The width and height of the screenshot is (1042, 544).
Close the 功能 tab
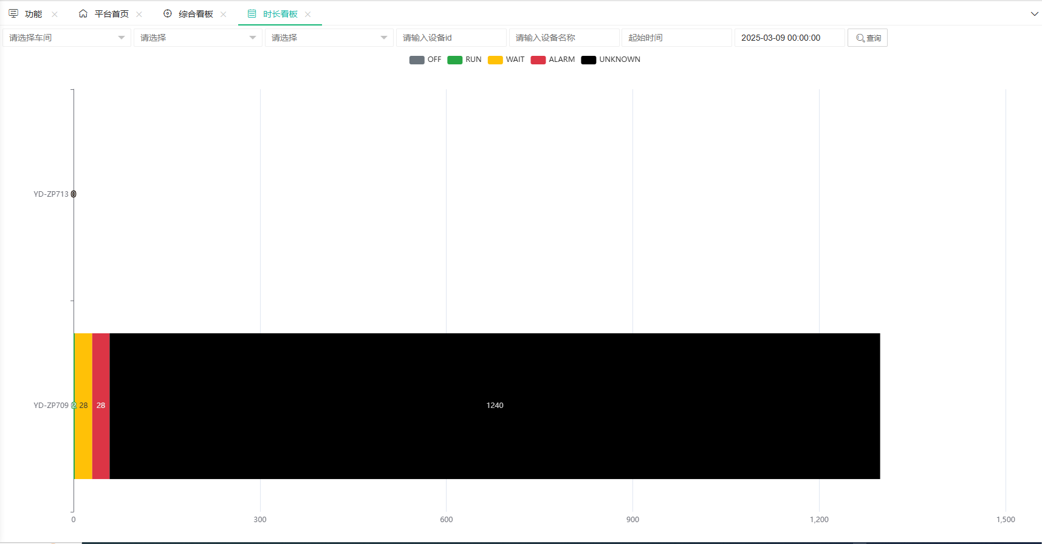click(x=55, y=14)
